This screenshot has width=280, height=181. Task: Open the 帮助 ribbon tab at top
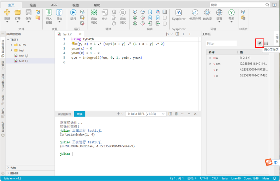click(x=97, y=5)
